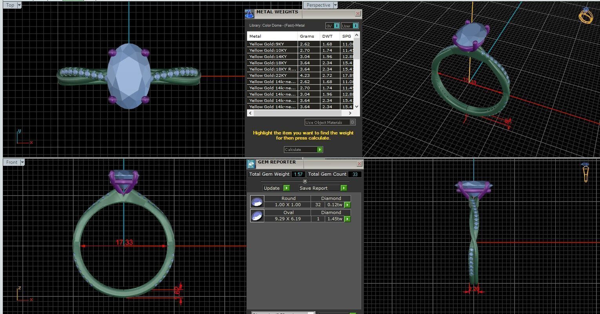Click the scroll left arrow below the metal list

tap(250, 113)
